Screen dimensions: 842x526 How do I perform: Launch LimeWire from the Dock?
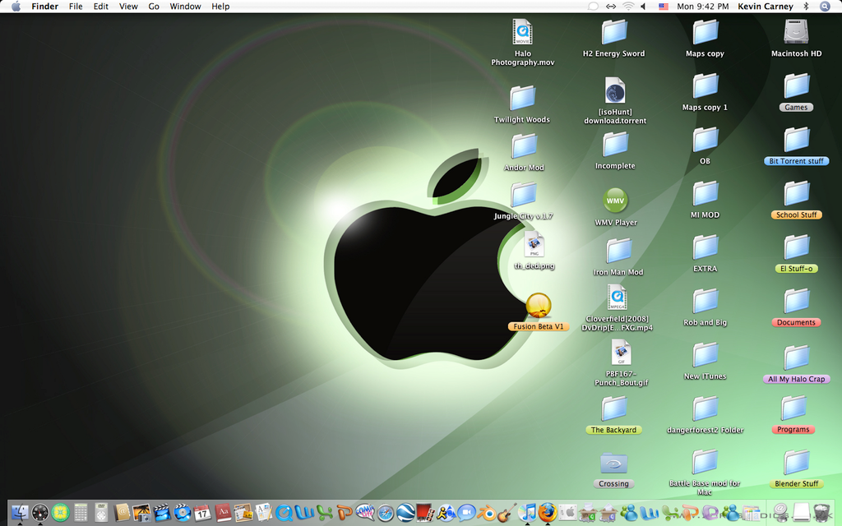click(61, 513)
